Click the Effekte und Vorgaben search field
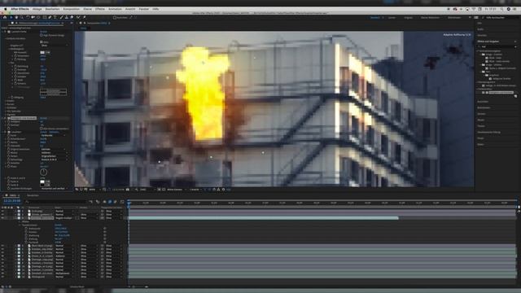 tap(497, 46)
